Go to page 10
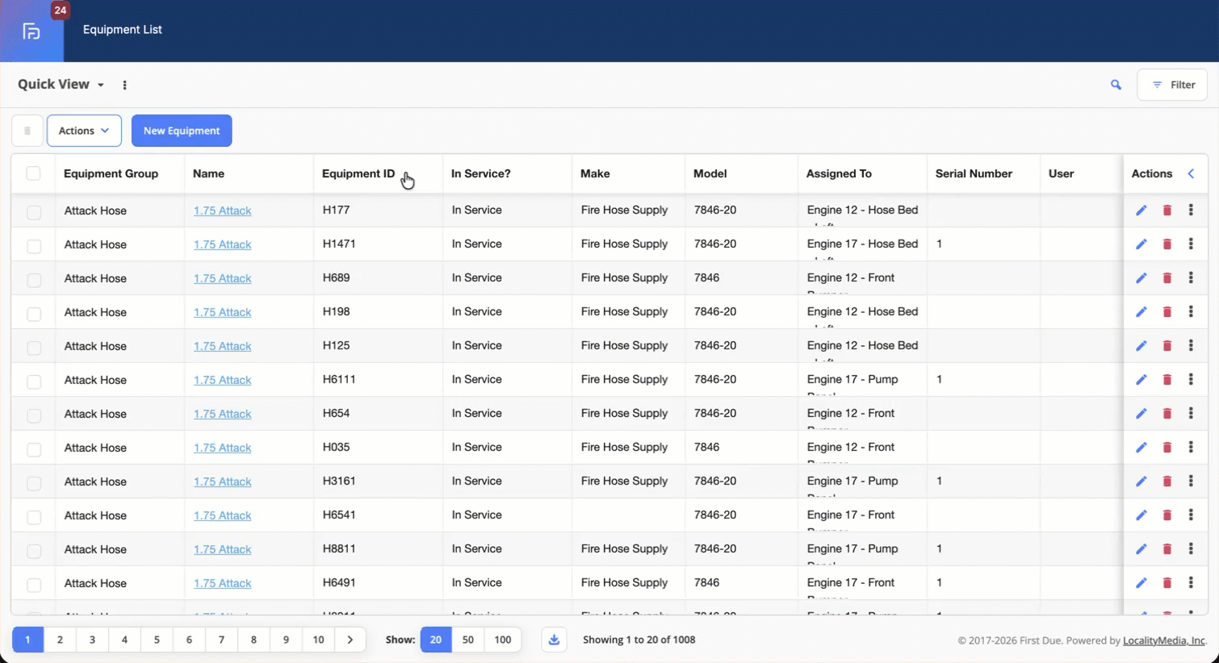The width and height of the screenshot is (1219, 663). pos(318,640)
